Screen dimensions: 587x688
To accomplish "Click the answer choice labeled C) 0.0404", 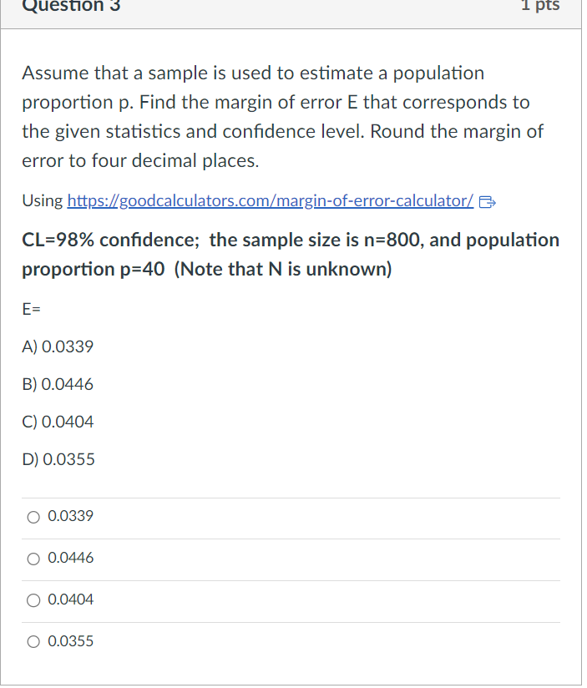I will 58,422.
